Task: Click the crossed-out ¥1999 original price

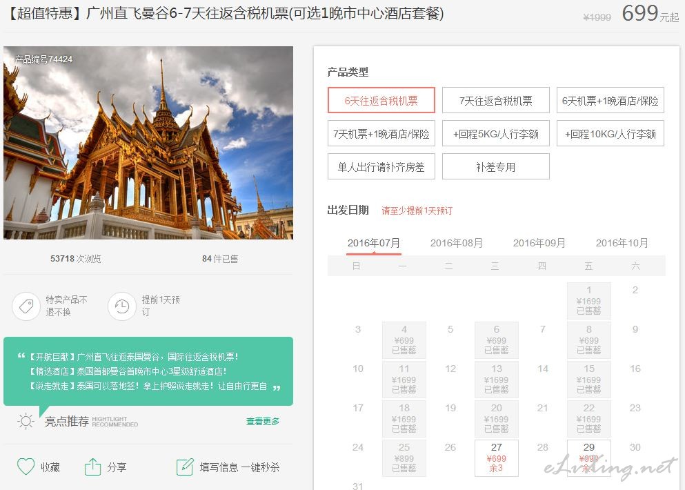Action: (x=597, y=17)
